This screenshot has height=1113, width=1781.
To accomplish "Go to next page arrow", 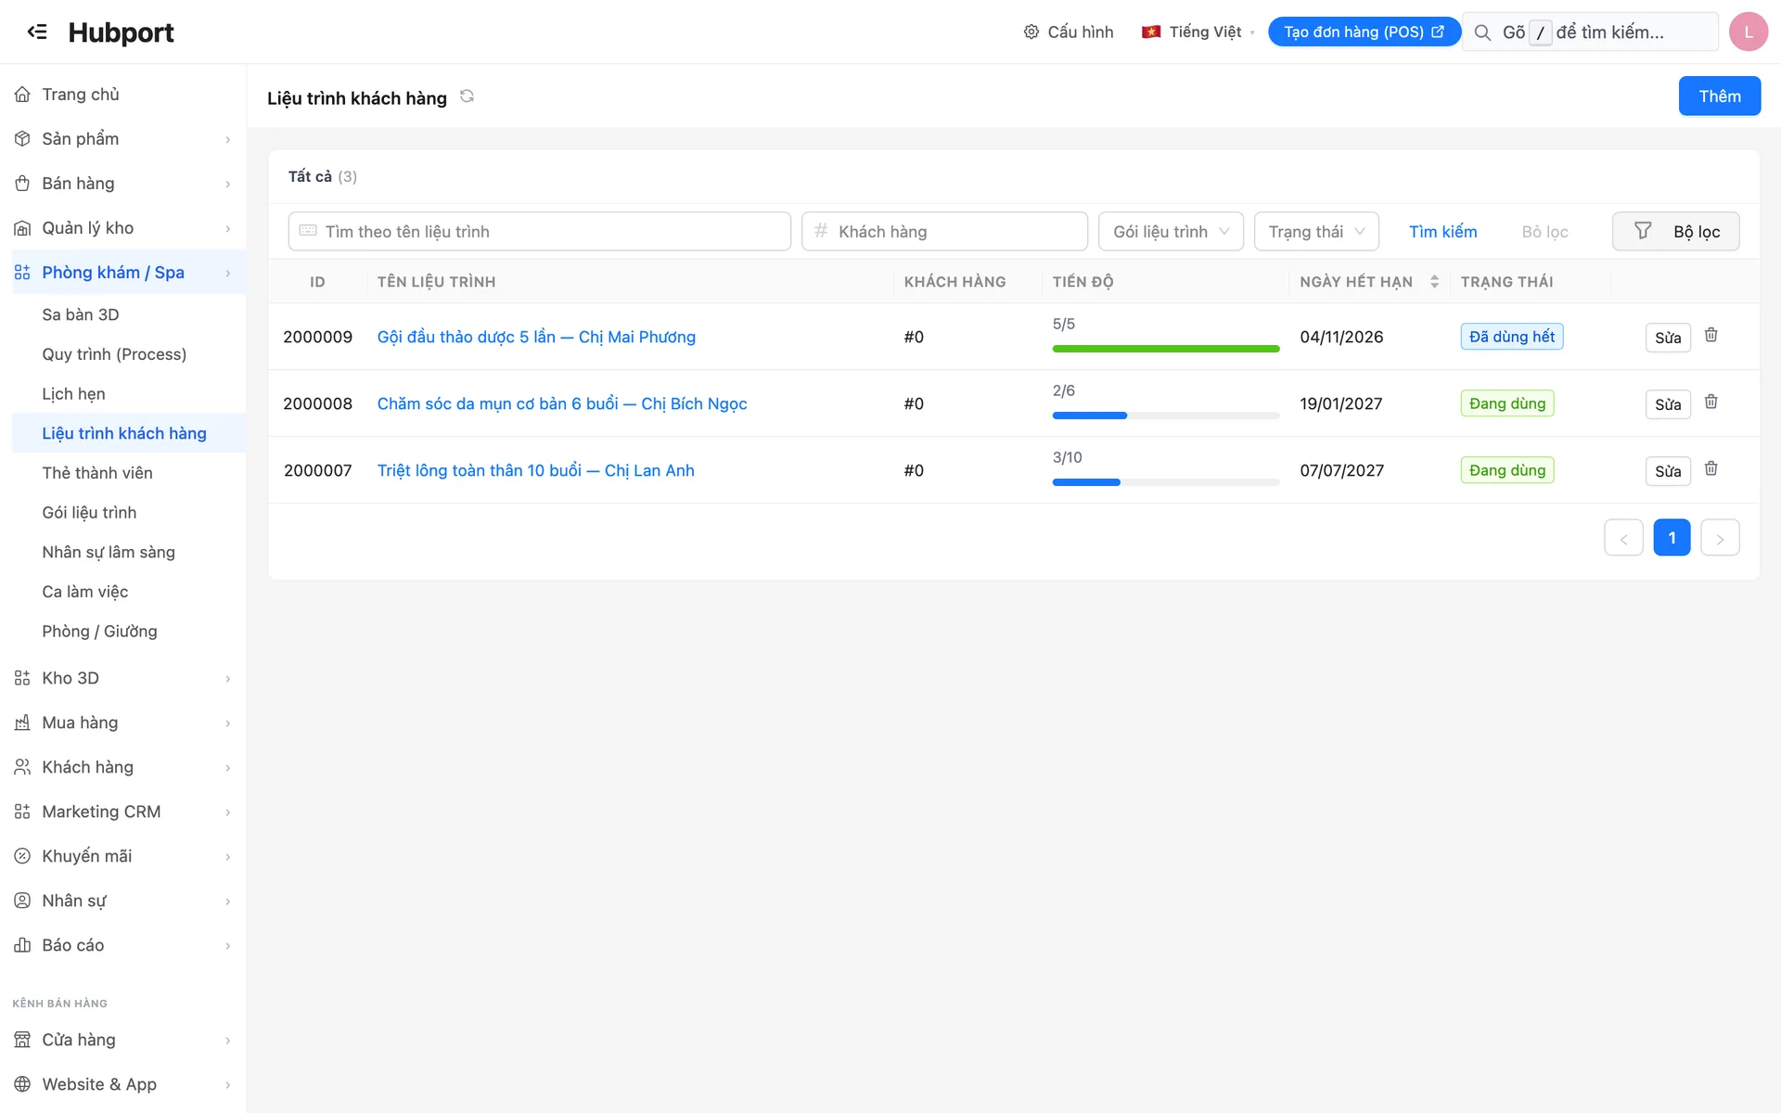I will coord(1720,538).
